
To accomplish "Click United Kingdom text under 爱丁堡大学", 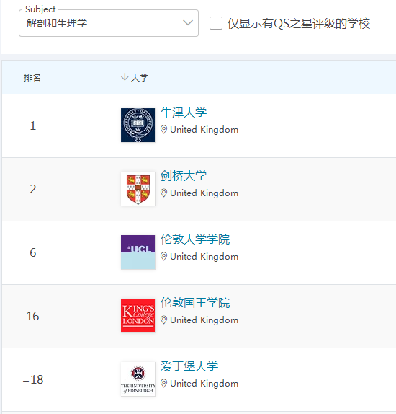I will tap(204, 384).
